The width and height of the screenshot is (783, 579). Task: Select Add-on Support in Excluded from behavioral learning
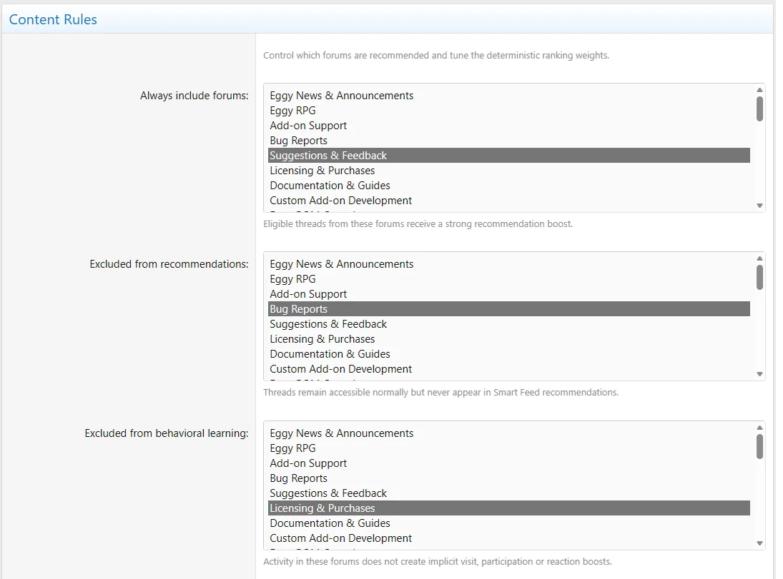(509, 463)
